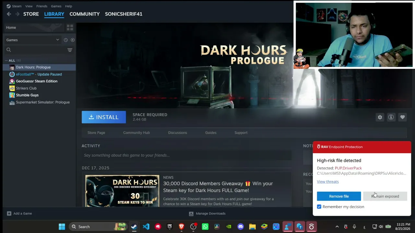Filter library by ready to play icon

[x=73, y=40]
